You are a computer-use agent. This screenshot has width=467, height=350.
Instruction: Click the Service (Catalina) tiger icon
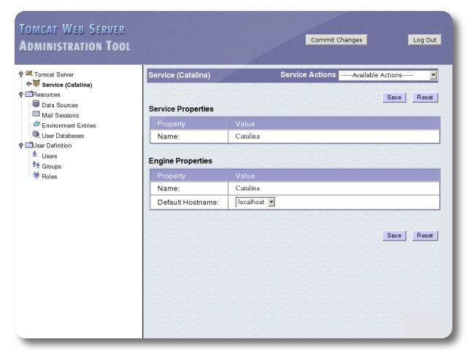36,84
